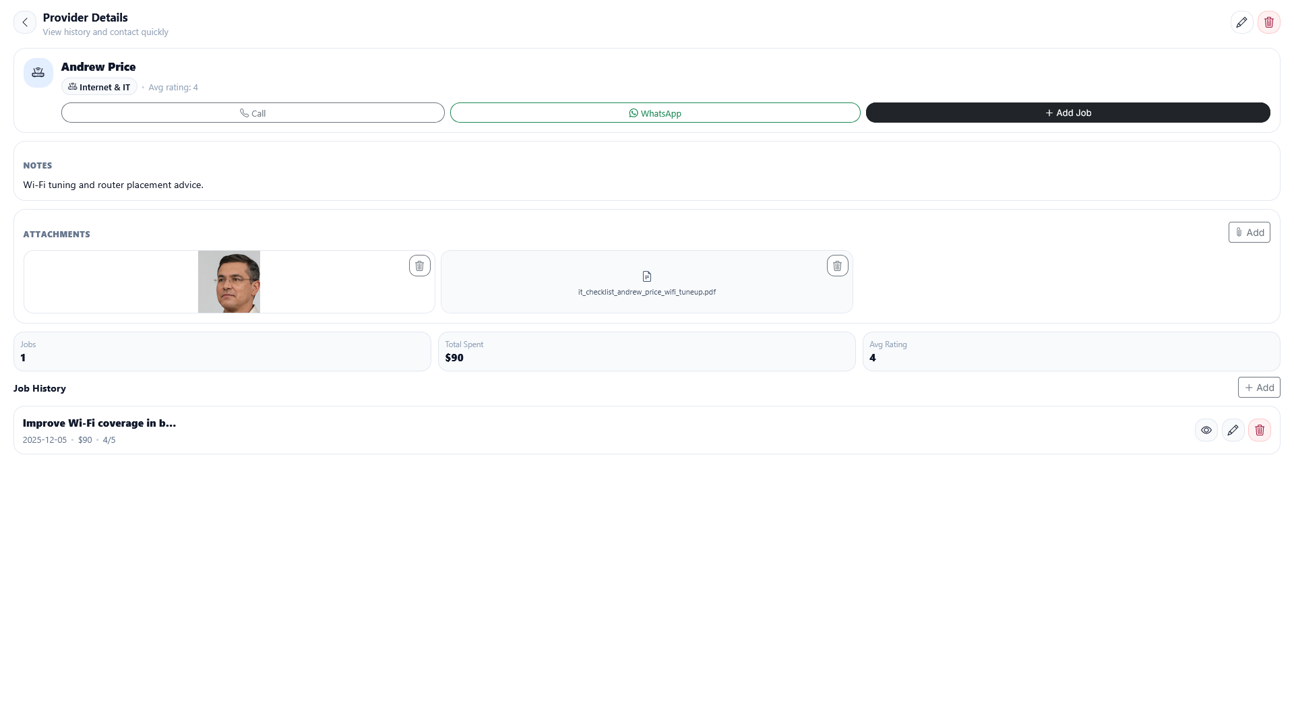Open the it_checklist_andrew_price_wifi_tuneup.pdf attachment
The image size is (1294, 728).
pos(646,292)
